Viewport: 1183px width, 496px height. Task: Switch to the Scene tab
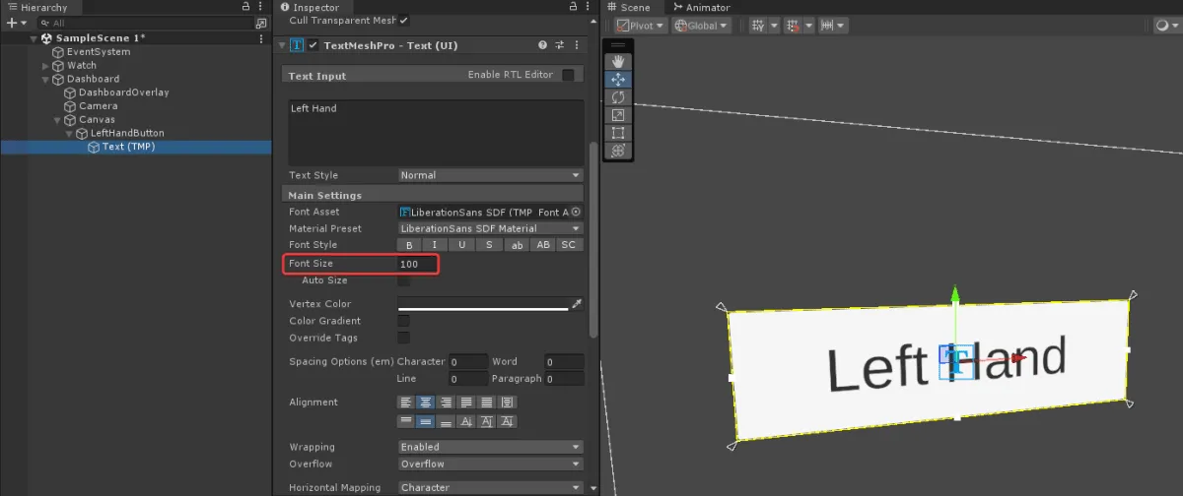click(627, 7)
